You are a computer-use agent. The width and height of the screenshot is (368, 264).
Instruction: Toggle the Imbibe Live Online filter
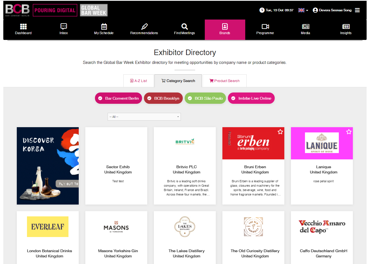pyautogui.click(x=251, y=98)
